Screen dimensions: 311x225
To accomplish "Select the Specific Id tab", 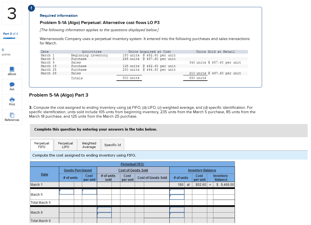I will (112, 144).
